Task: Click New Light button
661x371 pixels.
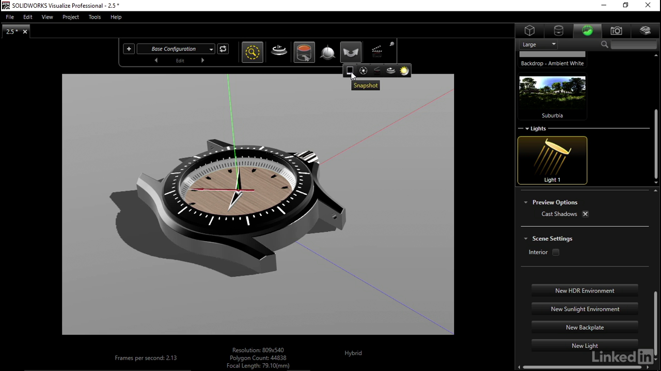Action: [585, 346]
